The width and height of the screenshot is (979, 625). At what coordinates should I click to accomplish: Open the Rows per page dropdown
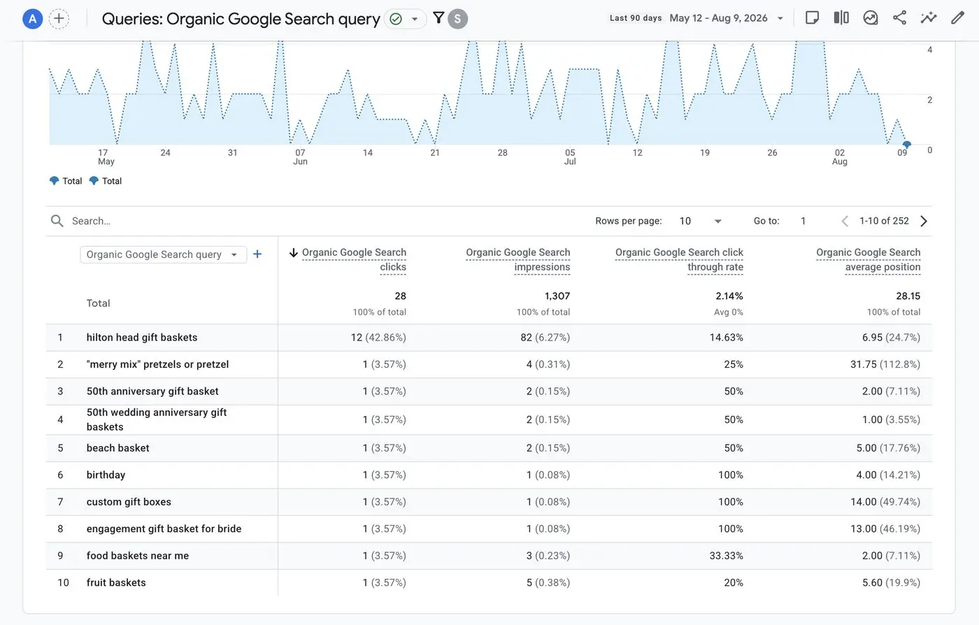coord(700,221)
